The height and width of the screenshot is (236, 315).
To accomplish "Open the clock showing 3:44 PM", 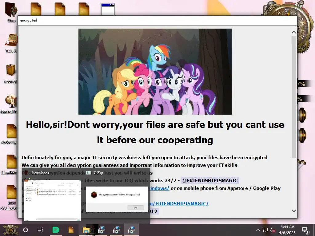I will click(287, 230).
